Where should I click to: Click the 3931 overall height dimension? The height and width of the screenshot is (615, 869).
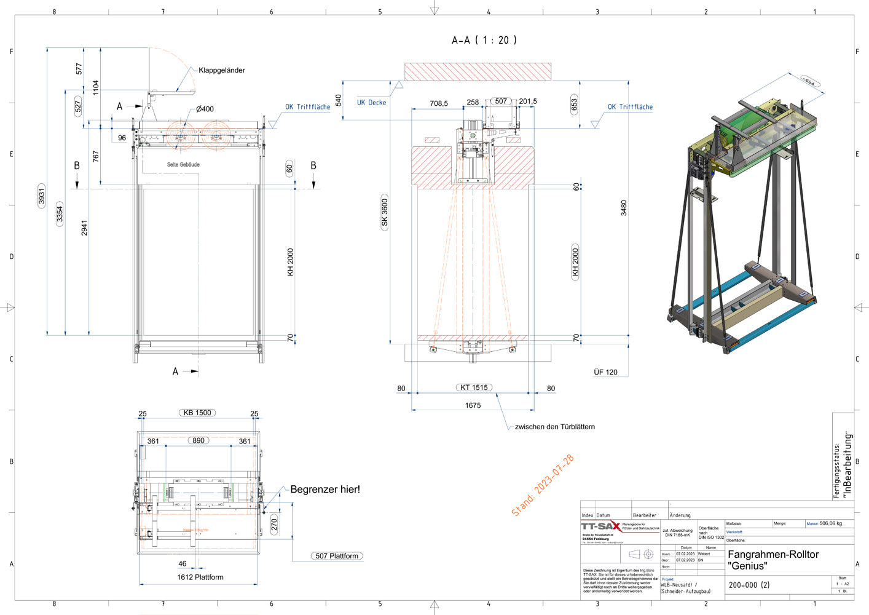point(42,196)
